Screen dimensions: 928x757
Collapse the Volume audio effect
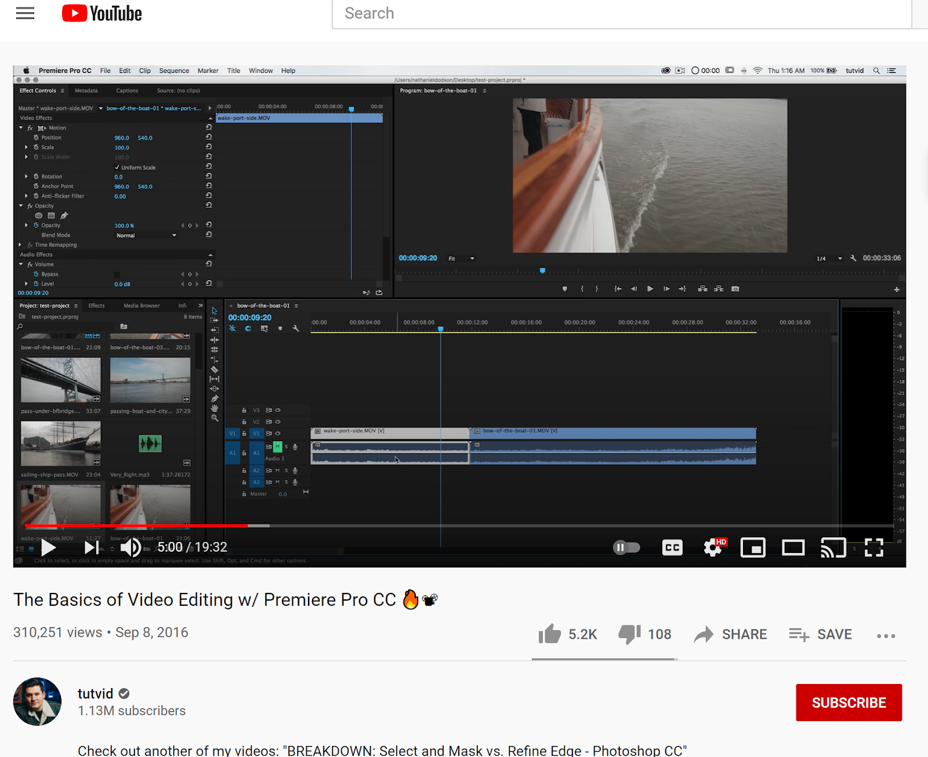[x=21, y=264]
